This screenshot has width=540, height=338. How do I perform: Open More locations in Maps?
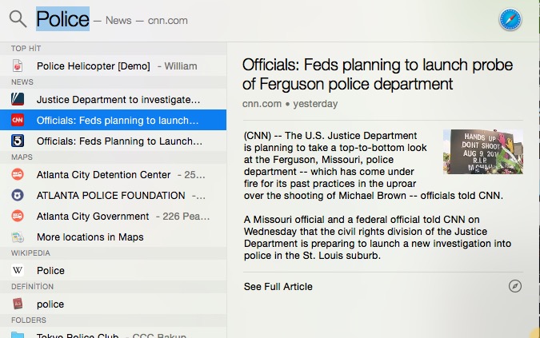pos(90,237)
